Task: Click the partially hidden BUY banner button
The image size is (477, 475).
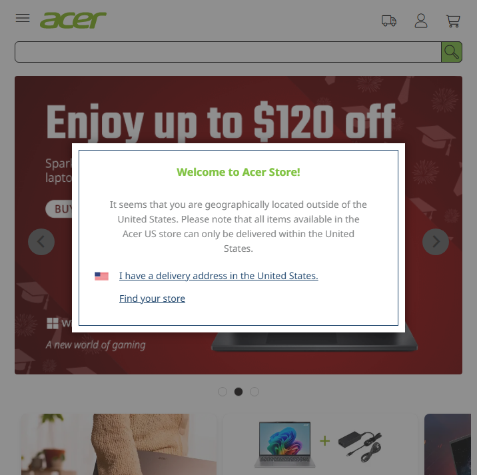Action: coord(59,209)
